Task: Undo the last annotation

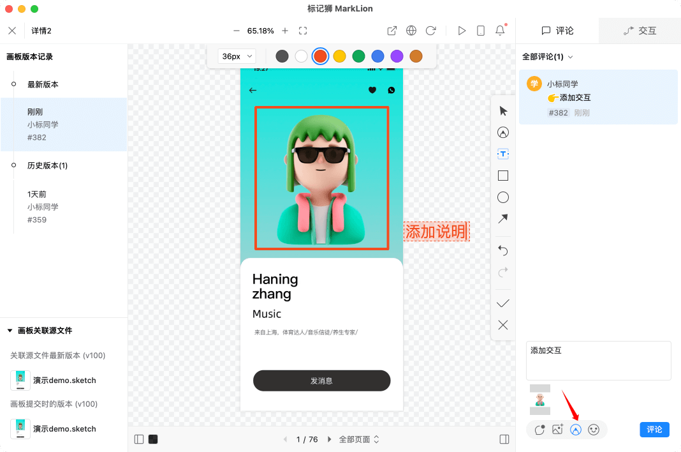Action: click(502, 250)
